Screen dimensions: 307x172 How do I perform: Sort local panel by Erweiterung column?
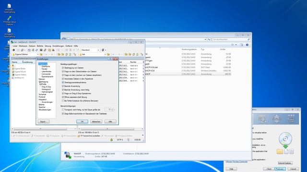click(x=27, y=62)
